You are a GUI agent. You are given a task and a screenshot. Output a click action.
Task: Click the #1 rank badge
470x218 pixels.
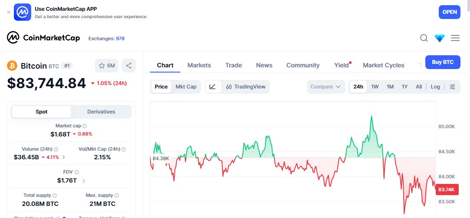[67, 66]
